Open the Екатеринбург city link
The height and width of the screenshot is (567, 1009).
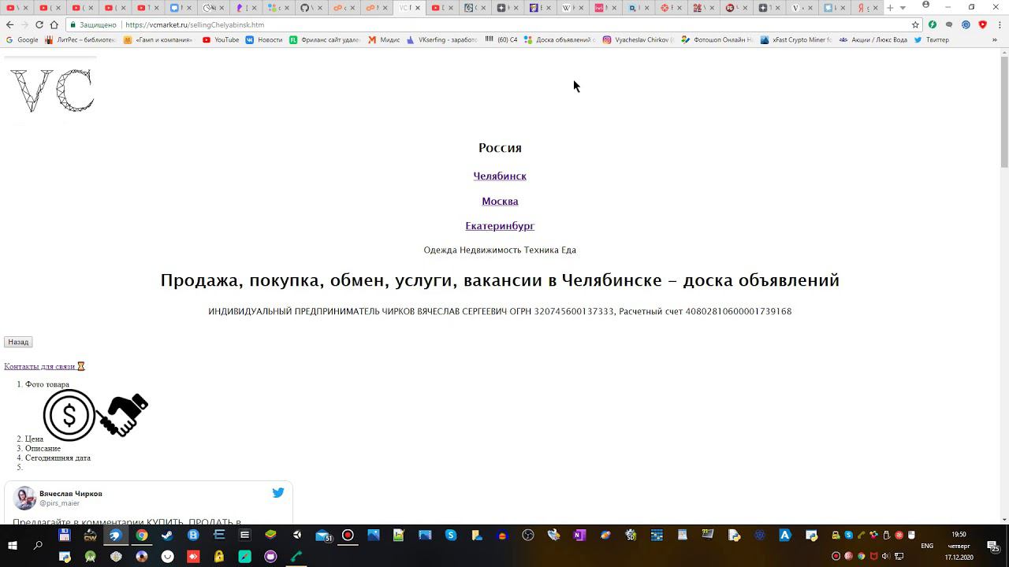pos(500,226)
